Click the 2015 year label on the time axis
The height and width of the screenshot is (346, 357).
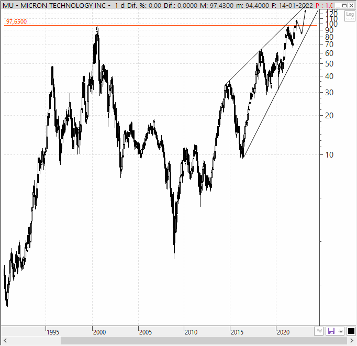(x=237, y=332)
